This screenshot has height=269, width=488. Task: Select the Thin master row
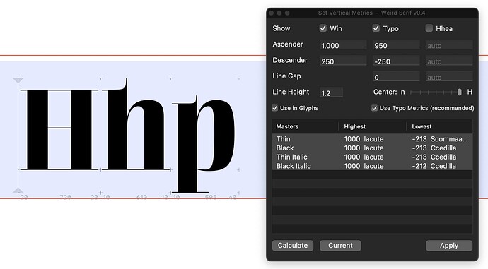[372, 139]
